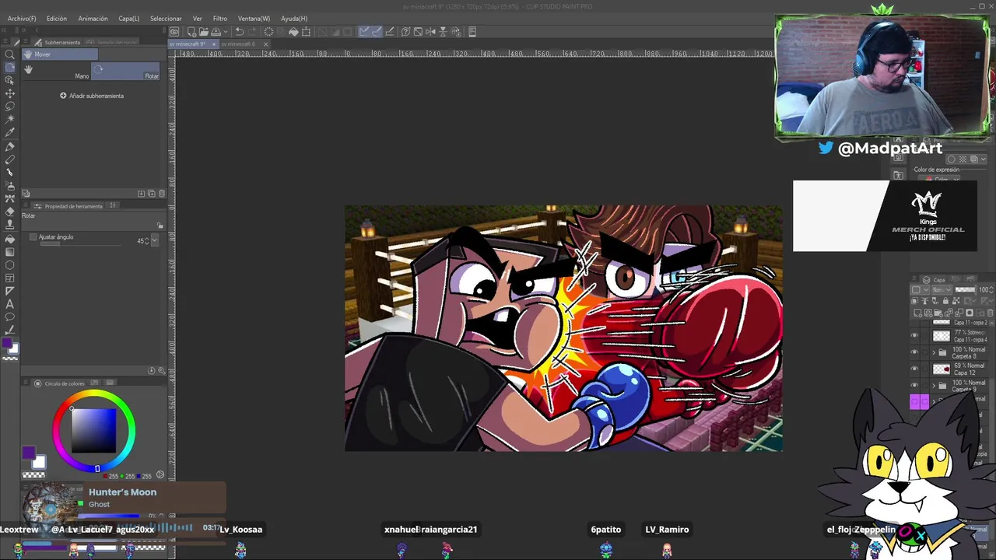The image size is (996, 560).
Task: Open the Save icon dropdown arrow
Action: 226,32
